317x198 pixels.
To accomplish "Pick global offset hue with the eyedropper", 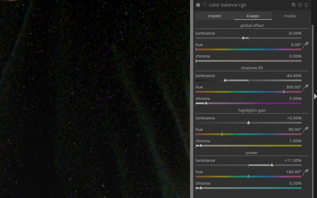I will 306,45.
